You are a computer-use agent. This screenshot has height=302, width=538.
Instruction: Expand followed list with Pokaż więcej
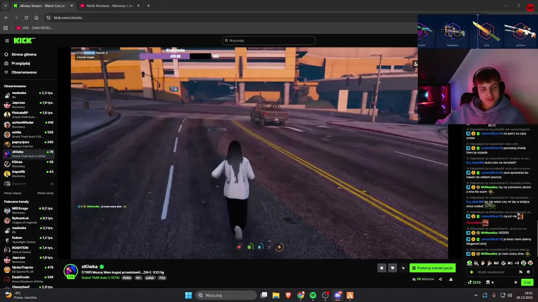pos(13,193)
